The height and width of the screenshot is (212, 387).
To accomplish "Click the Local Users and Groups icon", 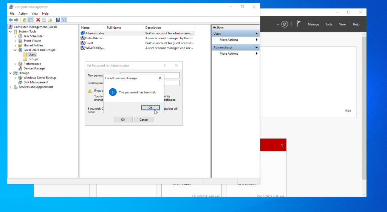I will pos(20,50).
